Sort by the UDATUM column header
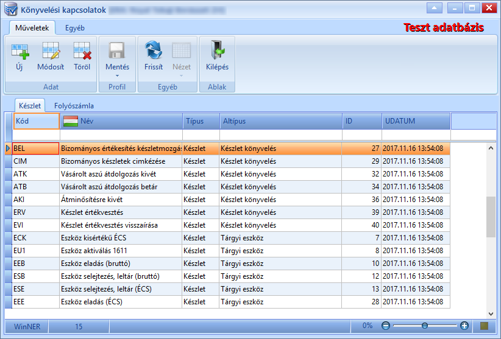 (x=416, y=121)
